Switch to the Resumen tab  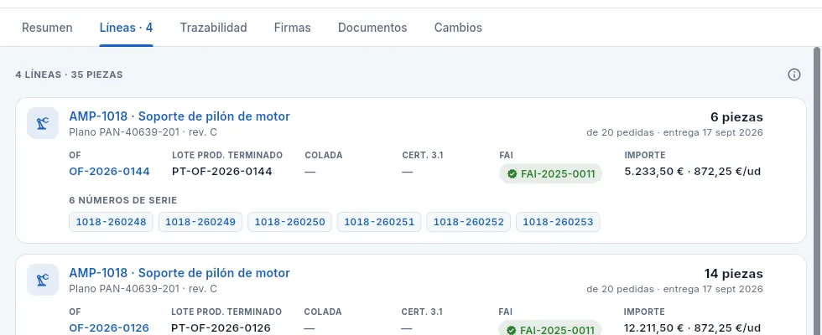click(47, 28)
